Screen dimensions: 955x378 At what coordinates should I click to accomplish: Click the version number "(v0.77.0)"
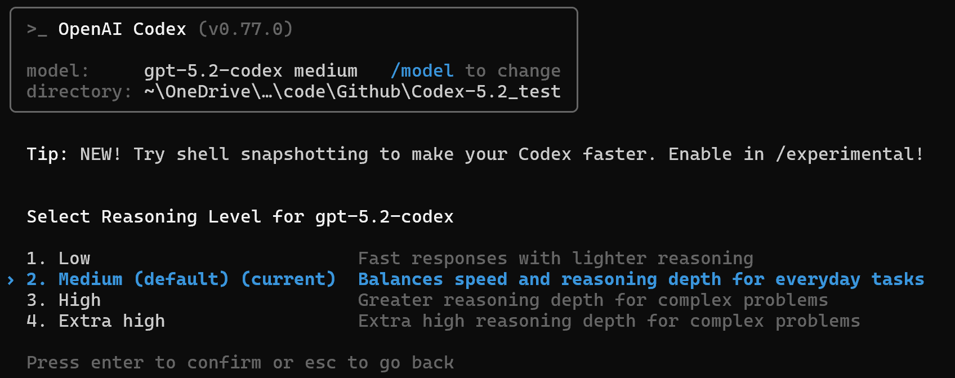click(246, 29)
